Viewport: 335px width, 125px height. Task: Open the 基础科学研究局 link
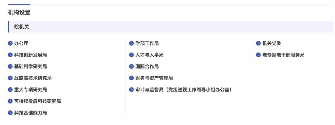31,67
